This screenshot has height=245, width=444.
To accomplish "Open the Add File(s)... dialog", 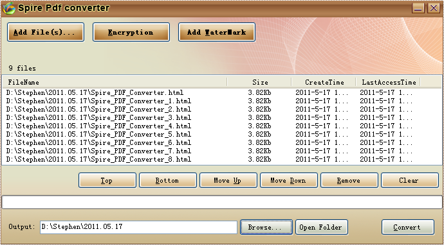I will click(x=46, y=32).
